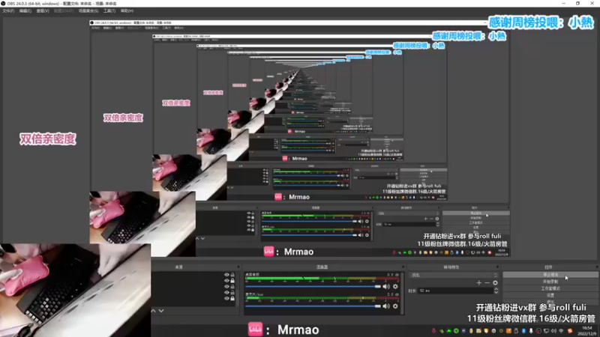Open the 淡出 transition dropdown
This screenshot has width=600, height=337.
tap(454, 275)
